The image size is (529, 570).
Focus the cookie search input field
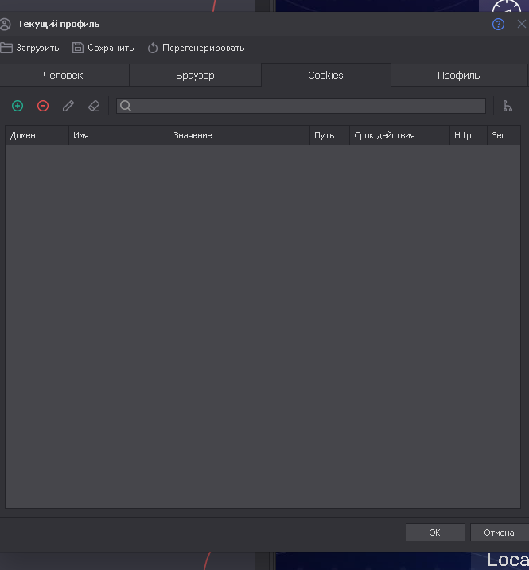[x=301, y=106]
